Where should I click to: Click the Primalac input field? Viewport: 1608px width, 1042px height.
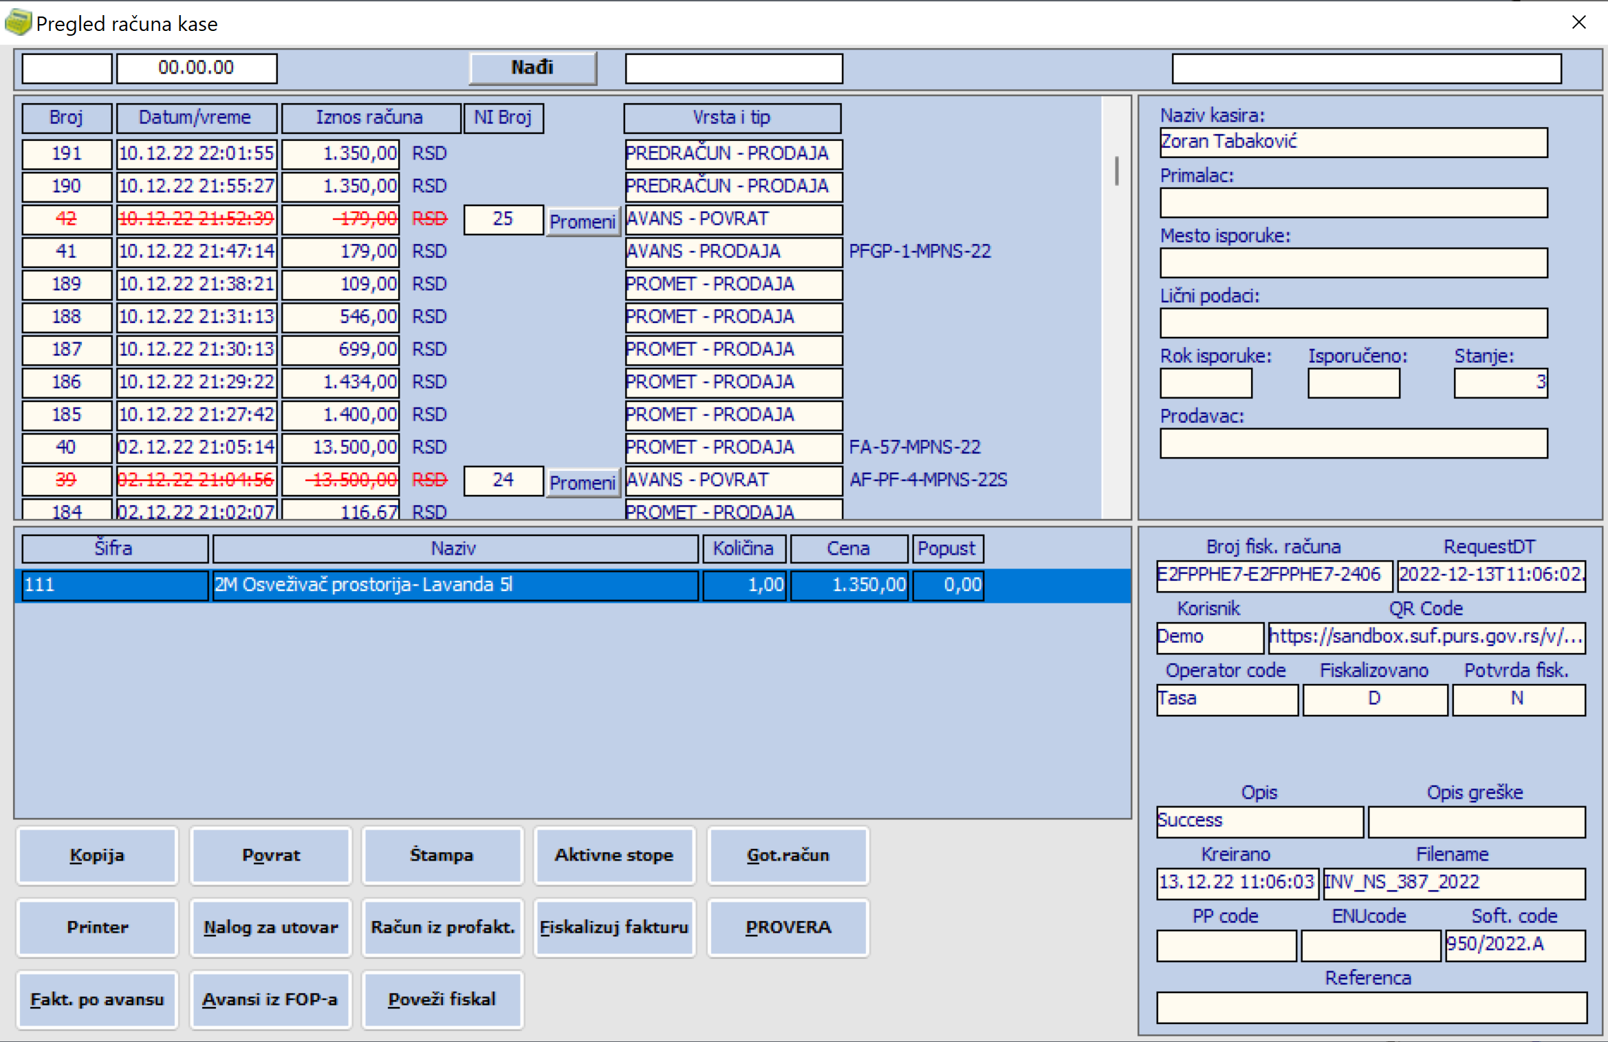1354,203
